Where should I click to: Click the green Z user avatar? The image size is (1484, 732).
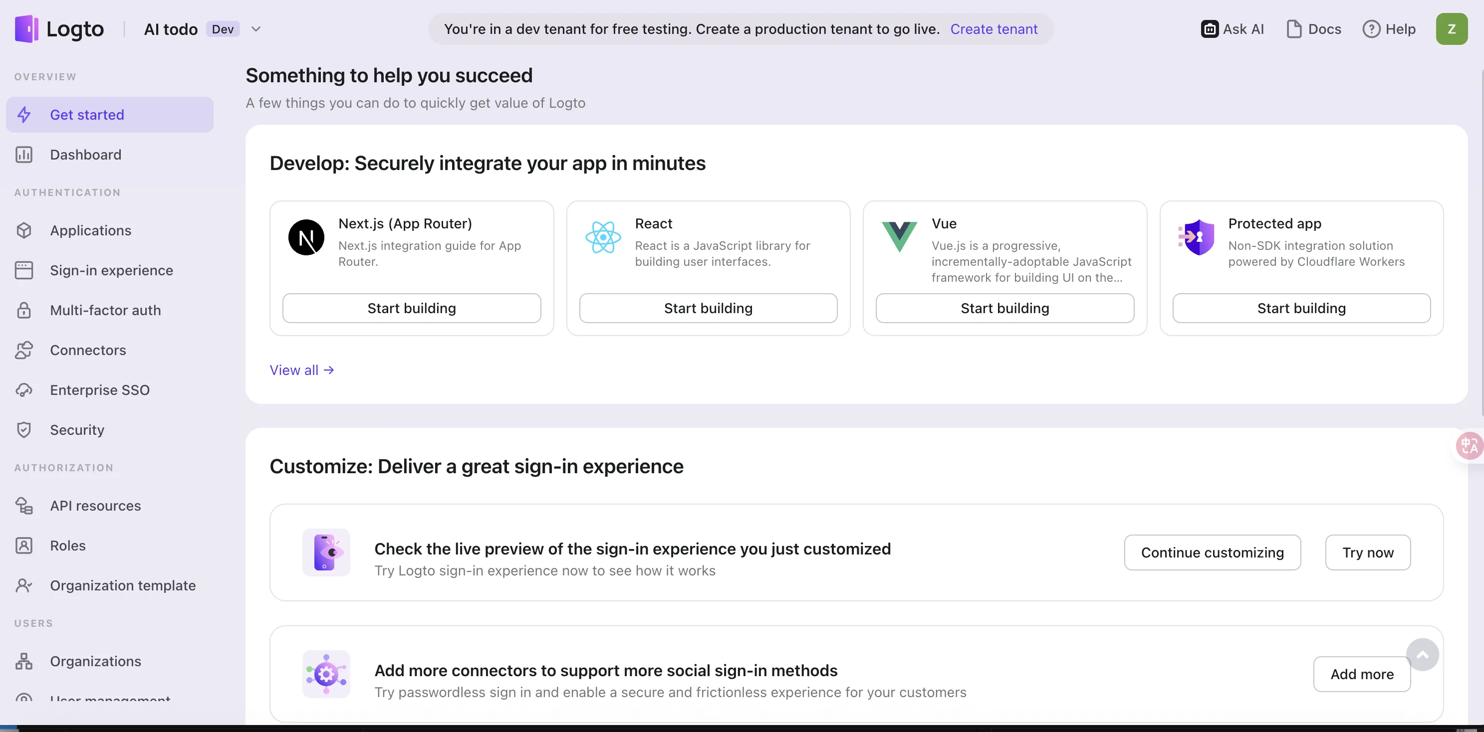pyautogui.click(x=1451, y=29)
